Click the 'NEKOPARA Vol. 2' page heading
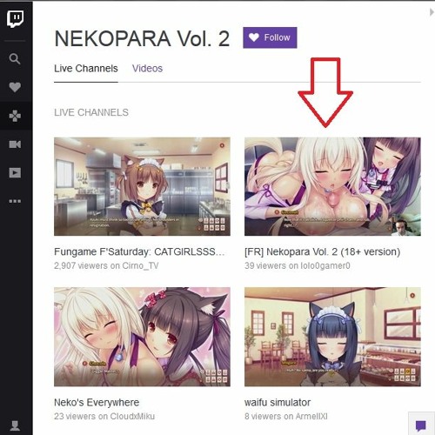The width and height of the screenshot is (435, 435). click(x=142, y=38)
